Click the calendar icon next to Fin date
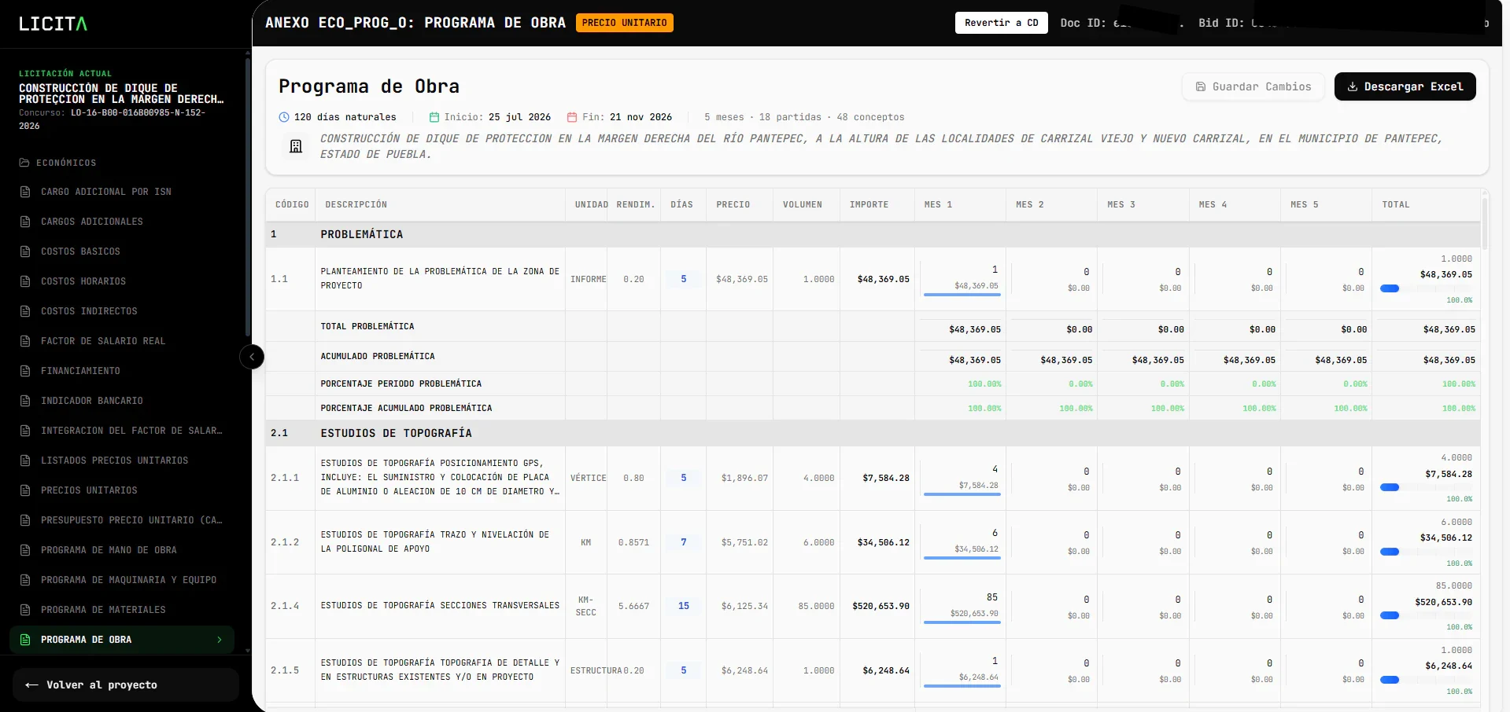1510x712 pixels. 572,117
